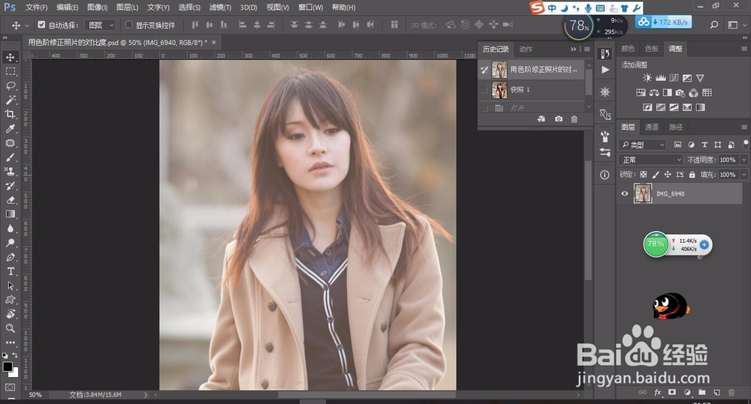Toggle the Auto-Select (自动选择) checkbox
This screenshot has height=404, width=751.
pyautogui.click(x=41, y=25)
